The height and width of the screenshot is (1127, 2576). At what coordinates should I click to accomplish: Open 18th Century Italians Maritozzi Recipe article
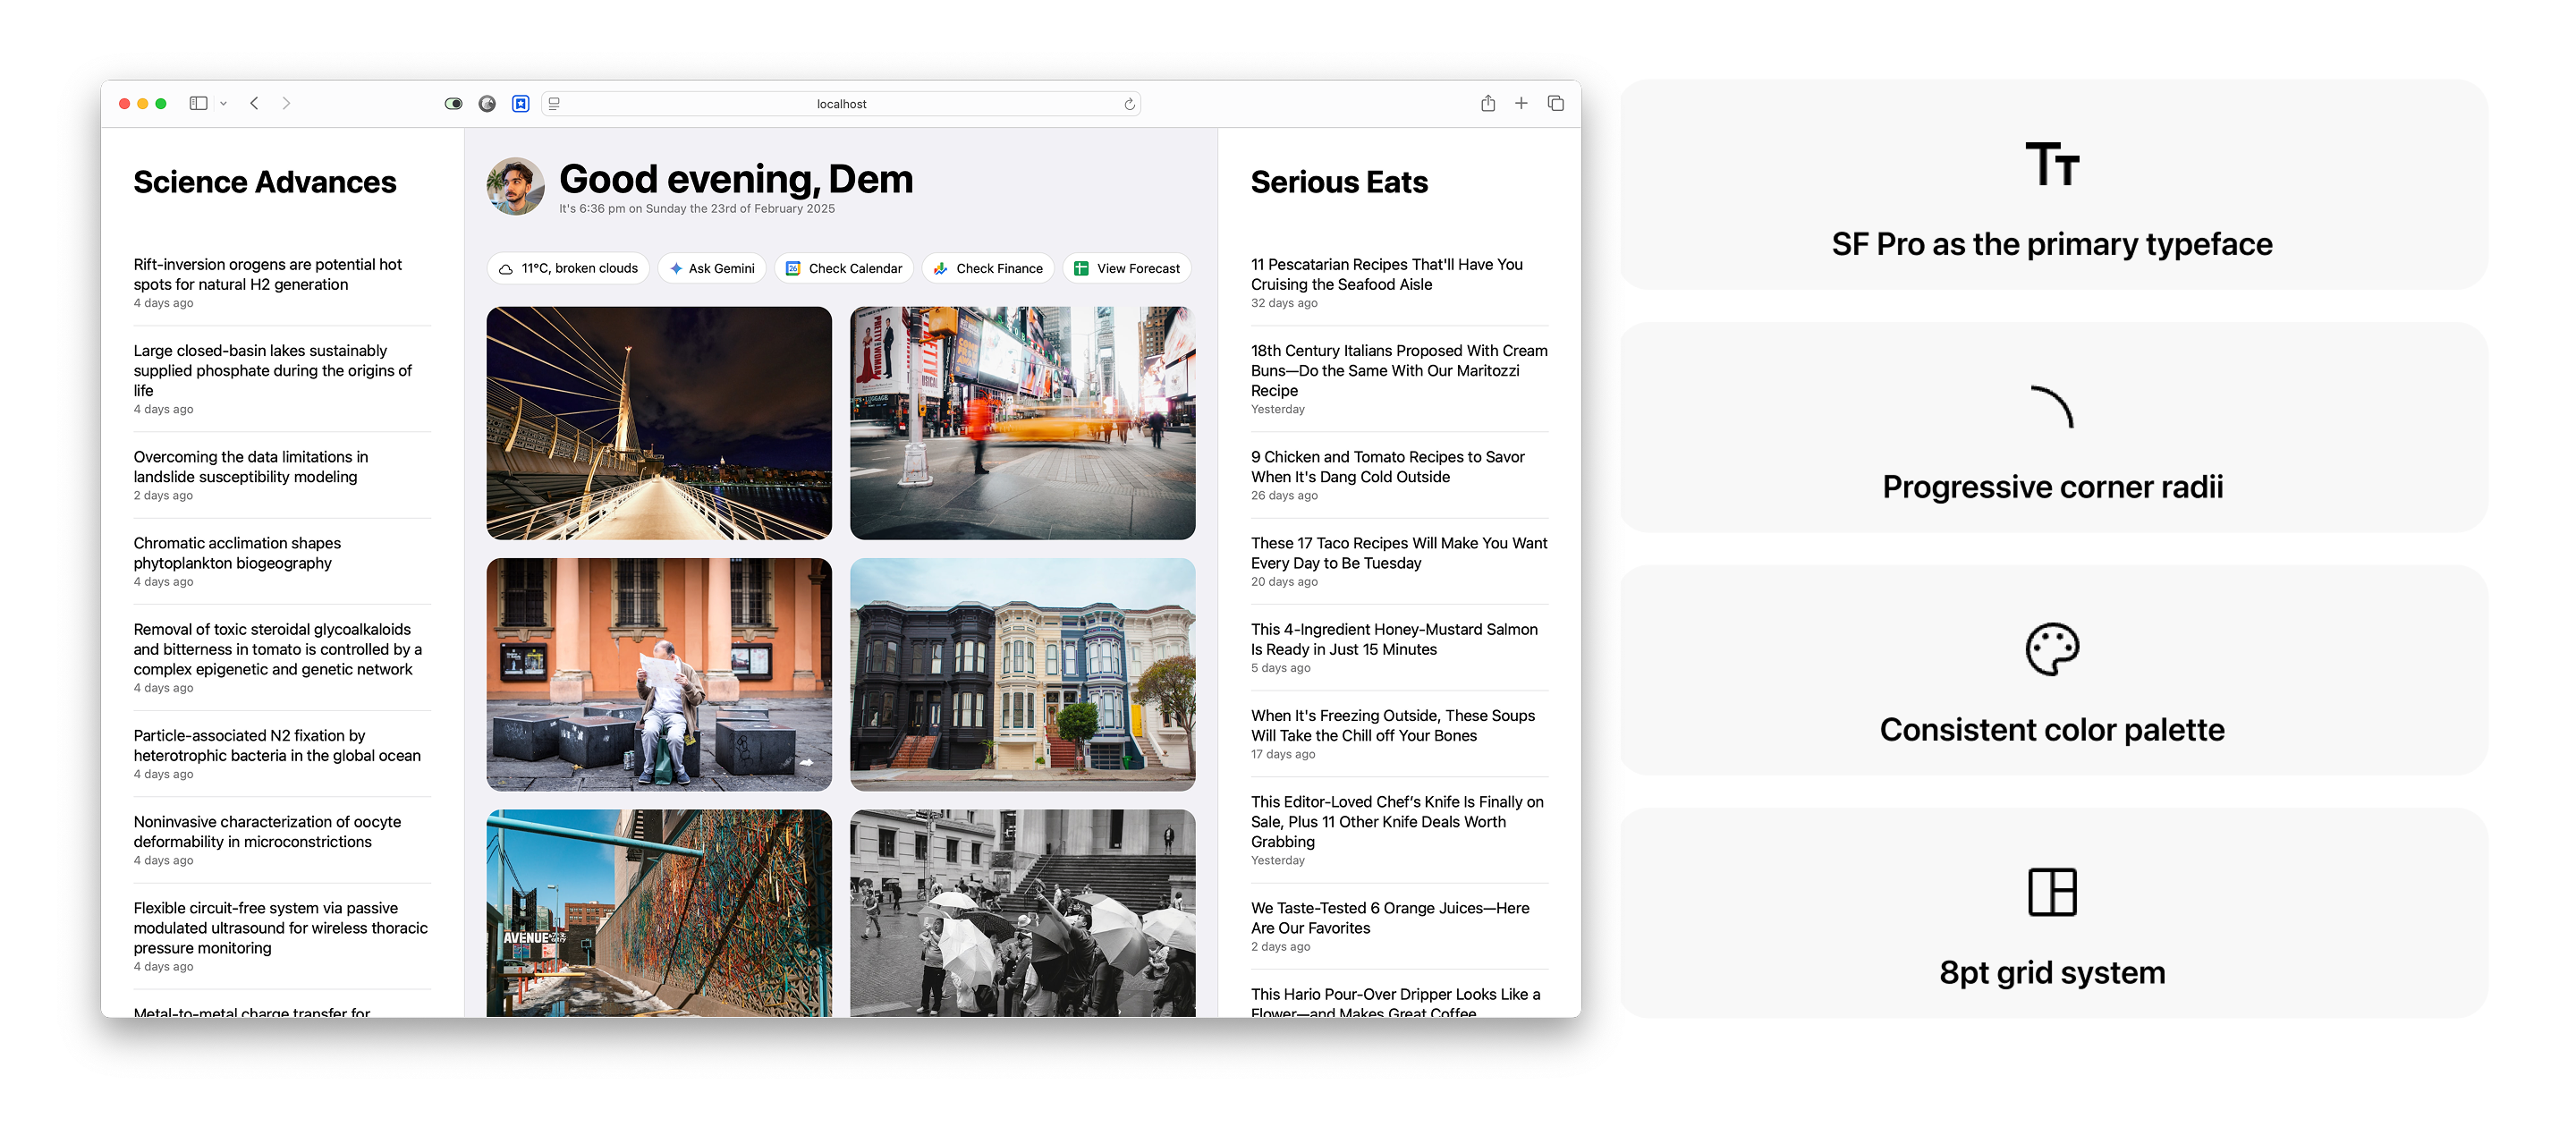pos(1399,379)
